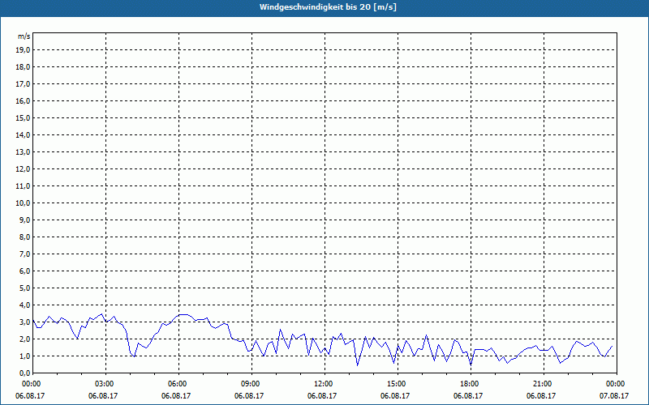Select the 3,0 y-axis label

click(24, 322)
